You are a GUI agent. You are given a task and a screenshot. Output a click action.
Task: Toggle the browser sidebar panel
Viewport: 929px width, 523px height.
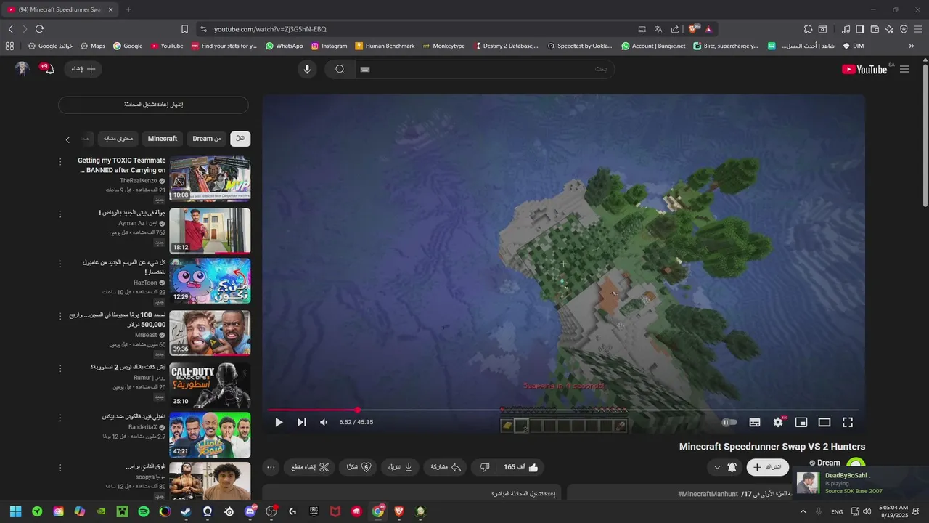[860, 29]
